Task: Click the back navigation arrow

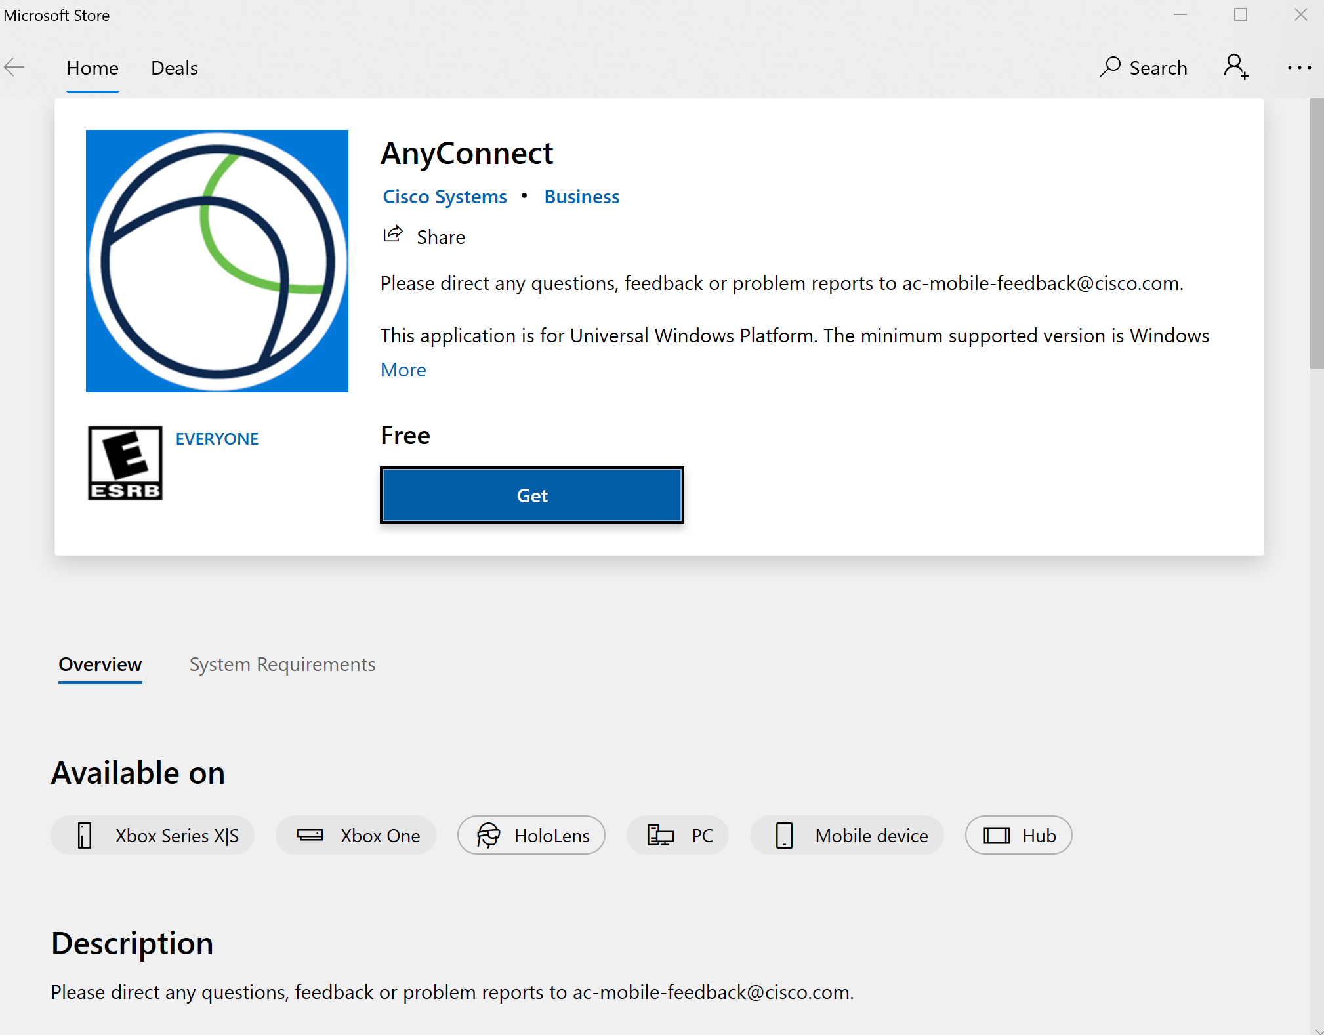Action: coord(14,66)
